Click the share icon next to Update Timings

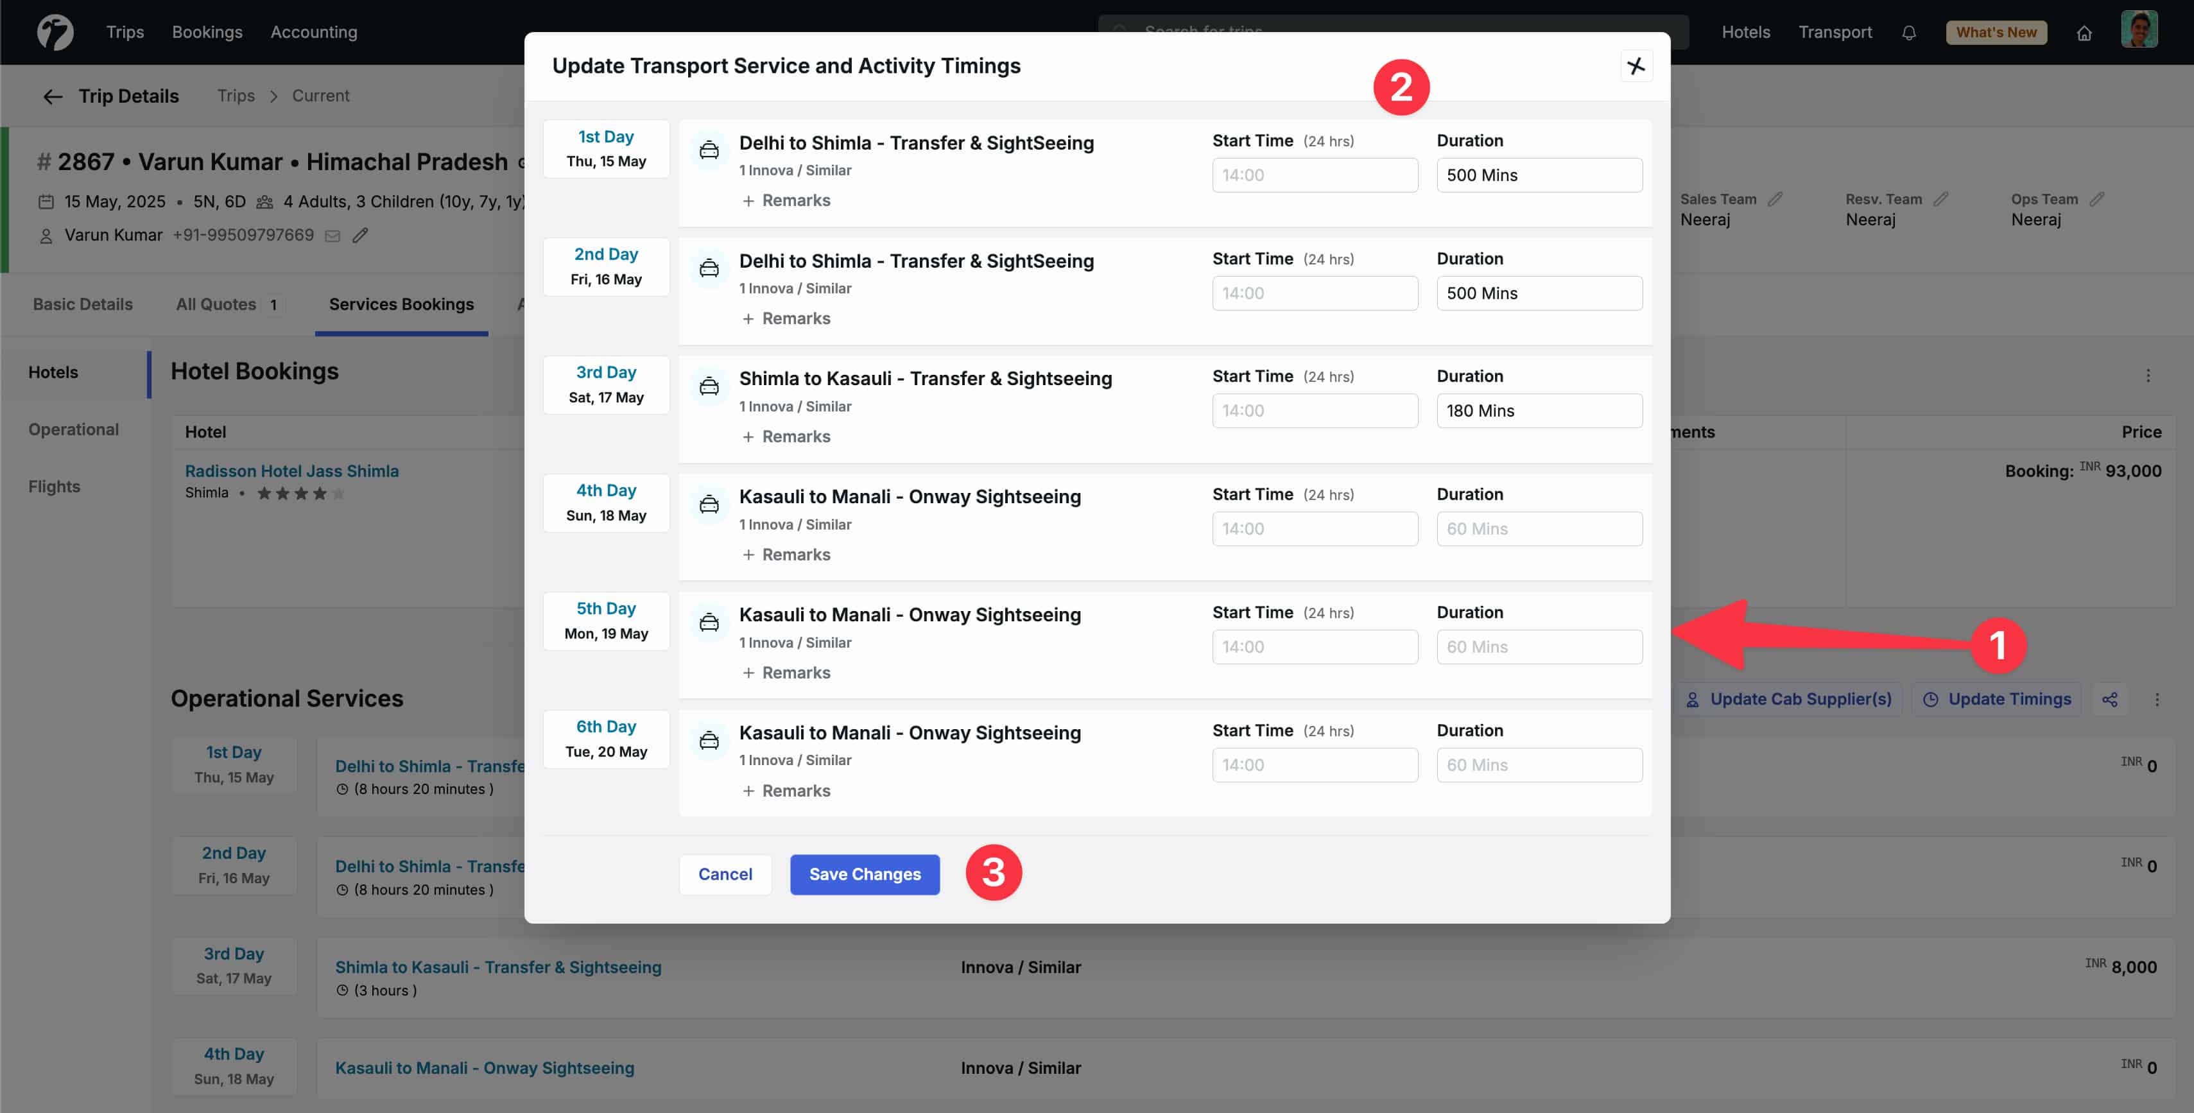tap(2111, 699)
